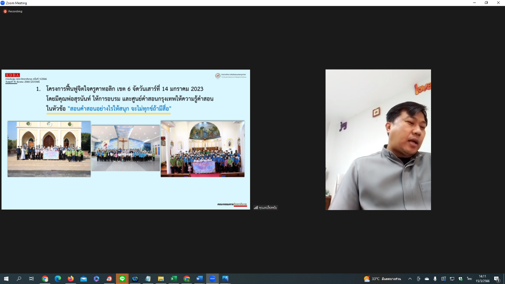Click the Recording indicator in Zoom
Image resolution: width=505 pixels, height=284 pixels.
(13, 11)
